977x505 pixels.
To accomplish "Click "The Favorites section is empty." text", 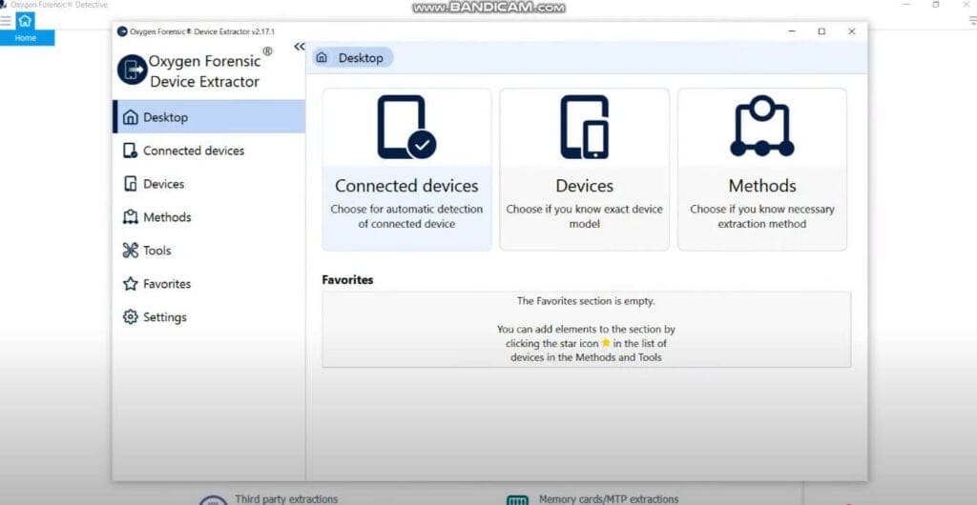I will coord(587,301).
